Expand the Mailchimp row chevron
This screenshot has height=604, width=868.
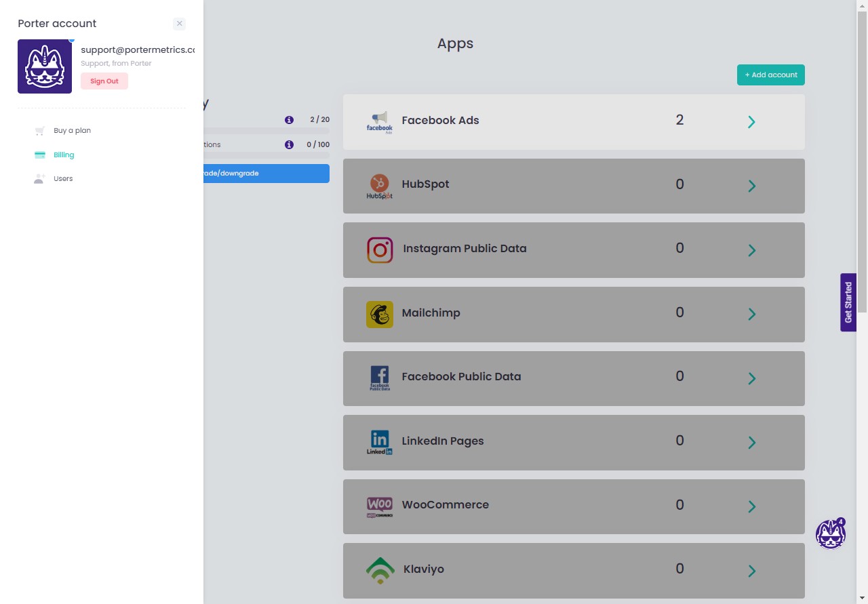pyautogui.click(x=751, y=315)
